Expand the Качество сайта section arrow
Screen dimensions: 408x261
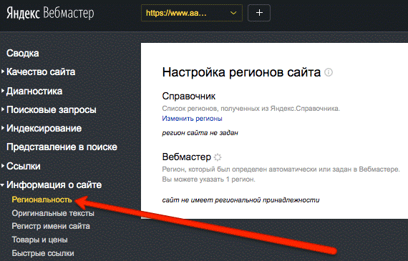point(3,72)
